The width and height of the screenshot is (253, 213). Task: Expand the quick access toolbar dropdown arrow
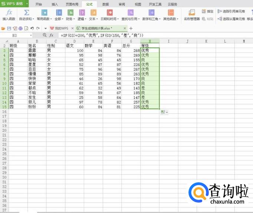pos(46,29)
